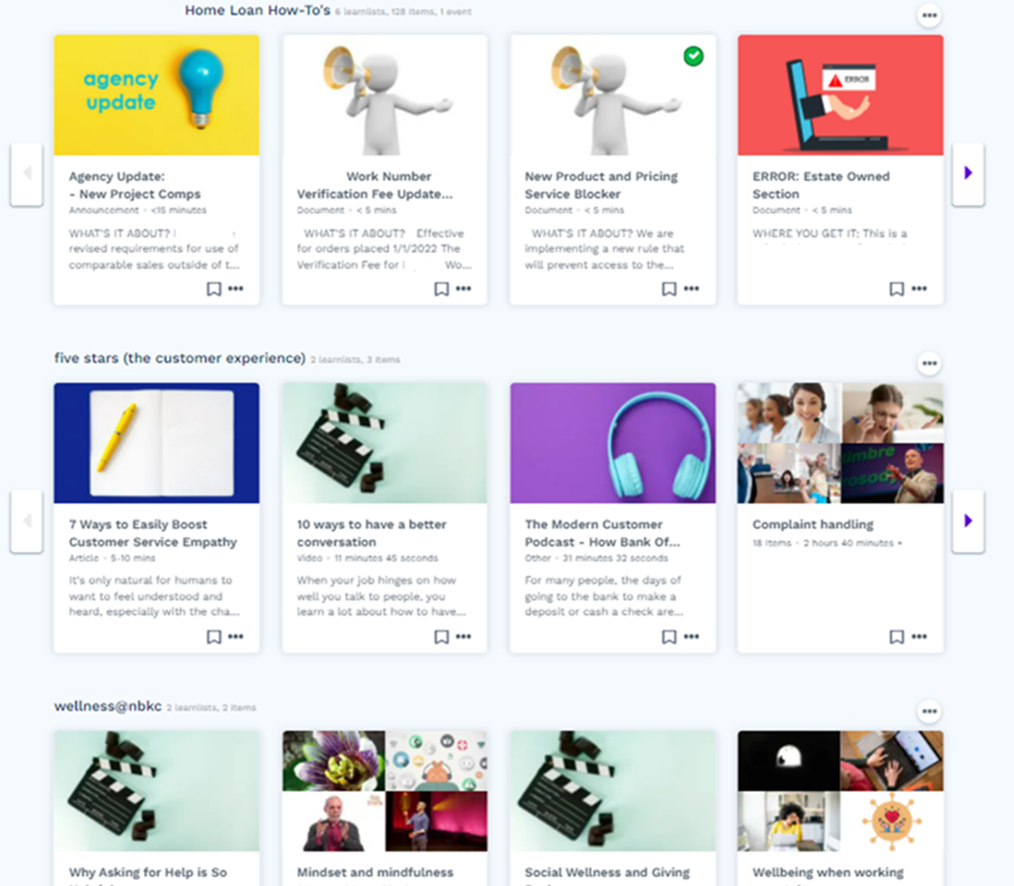The width and height of the screenshot is (1014, 886).
Task: Open Home Loan How-To's section options menu
Action: 930,16
